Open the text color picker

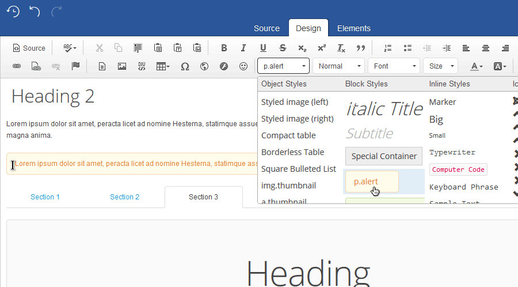(x=476, y=66)
